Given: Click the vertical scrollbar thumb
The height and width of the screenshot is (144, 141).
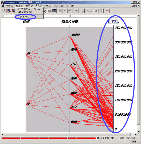Looking at the screenshot, I should click(x=138, y=71).
